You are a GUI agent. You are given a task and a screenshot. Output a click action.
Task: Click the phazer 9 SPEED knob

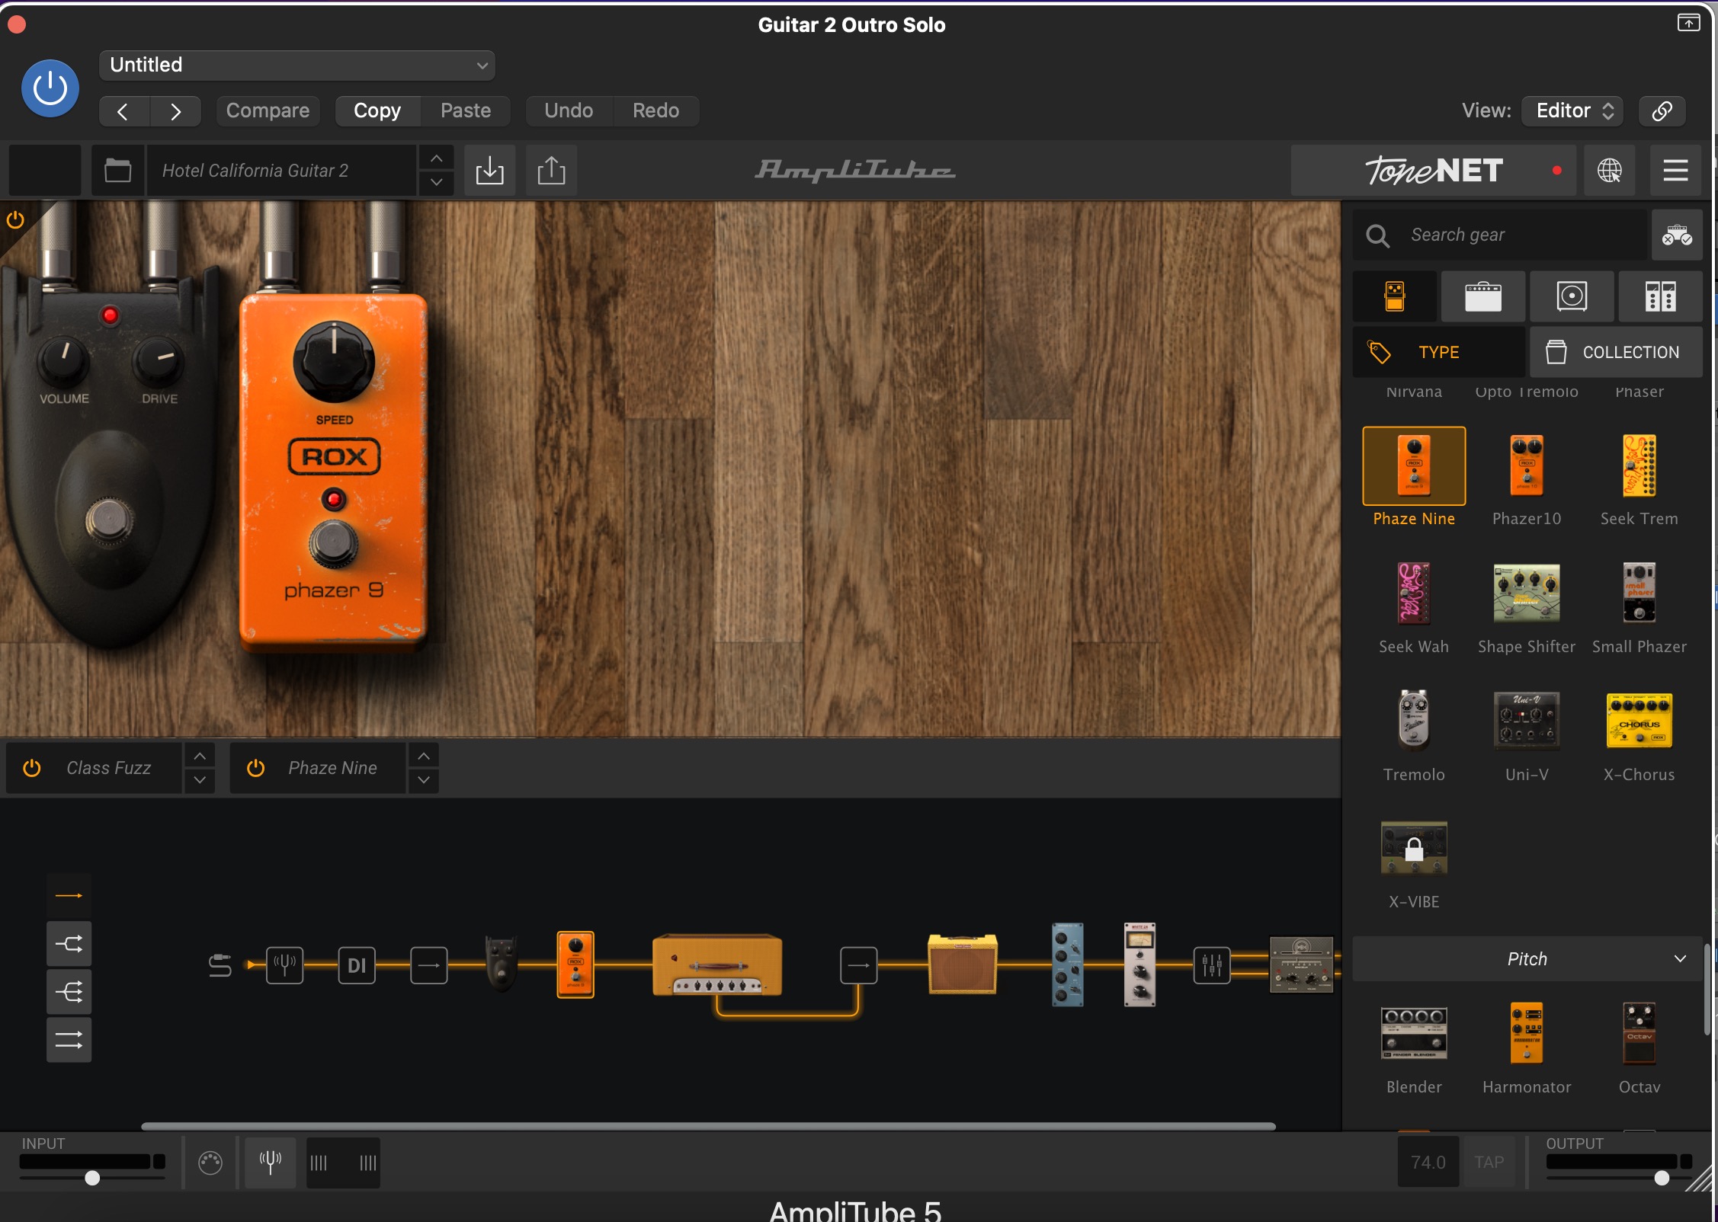click(x=333, y=361)
